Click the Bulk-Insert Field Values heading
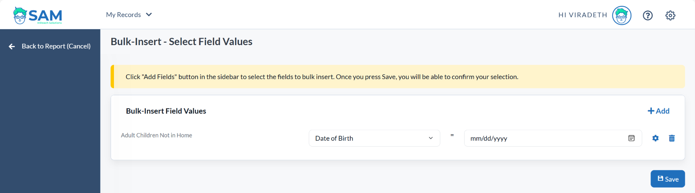Image resolution: width=695 pixels, height=193 pixels. pos(166,111)
